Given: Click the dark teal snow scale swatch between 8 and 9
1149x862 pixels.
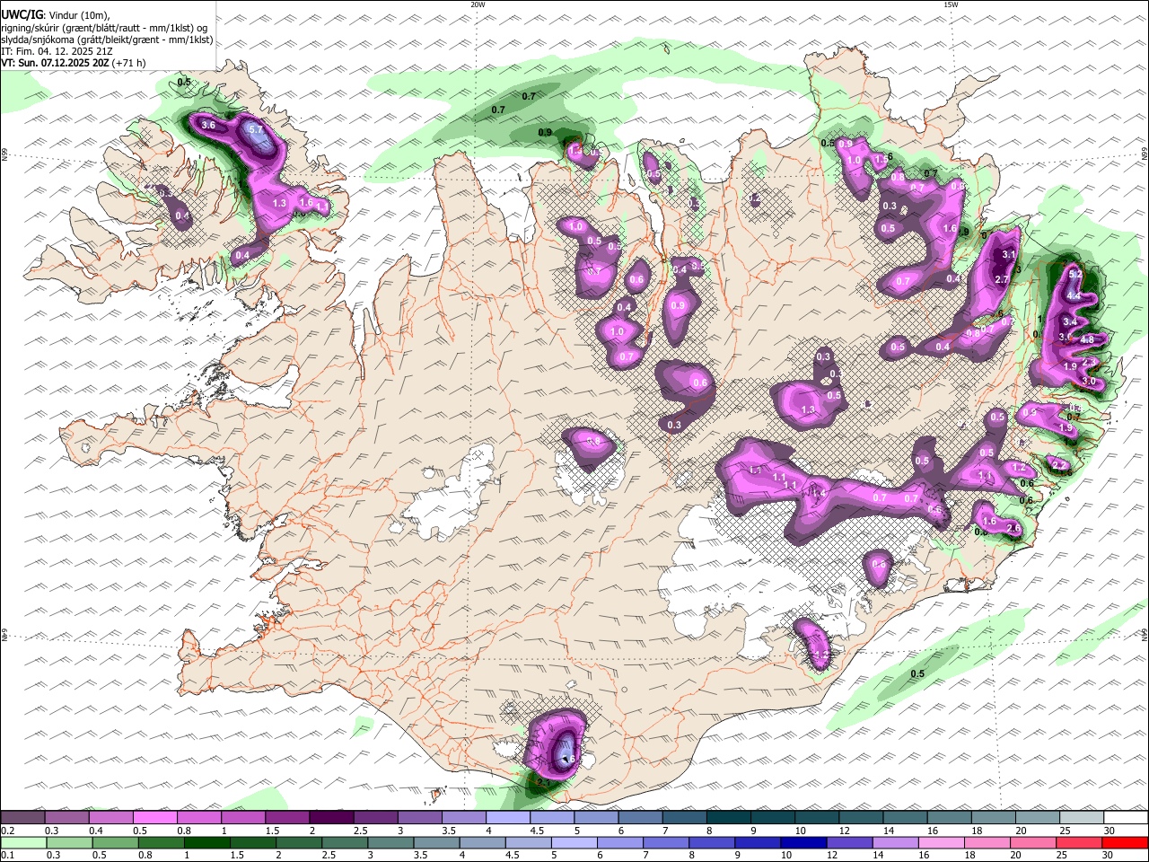Looking at the screenshot, I should coord(728,818).
